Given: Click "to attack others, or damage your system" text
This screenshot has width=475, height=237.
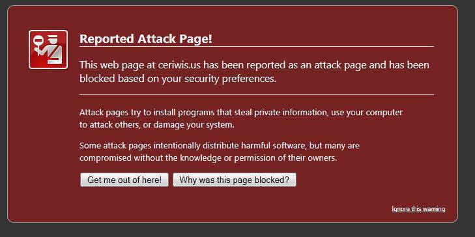Looking at the screenshot, I should click(157, 125).
